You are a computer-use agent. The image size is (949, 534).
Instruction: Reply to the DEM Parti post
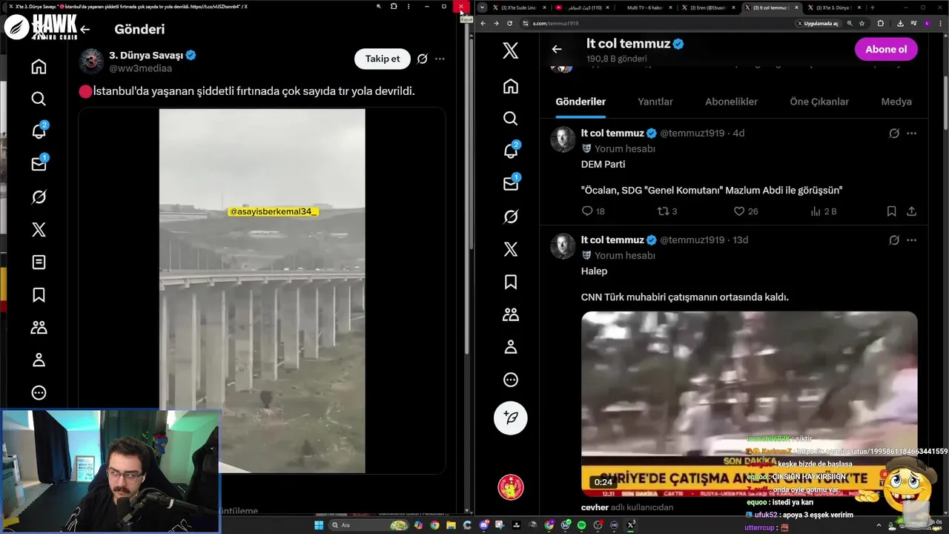point(587,211)
